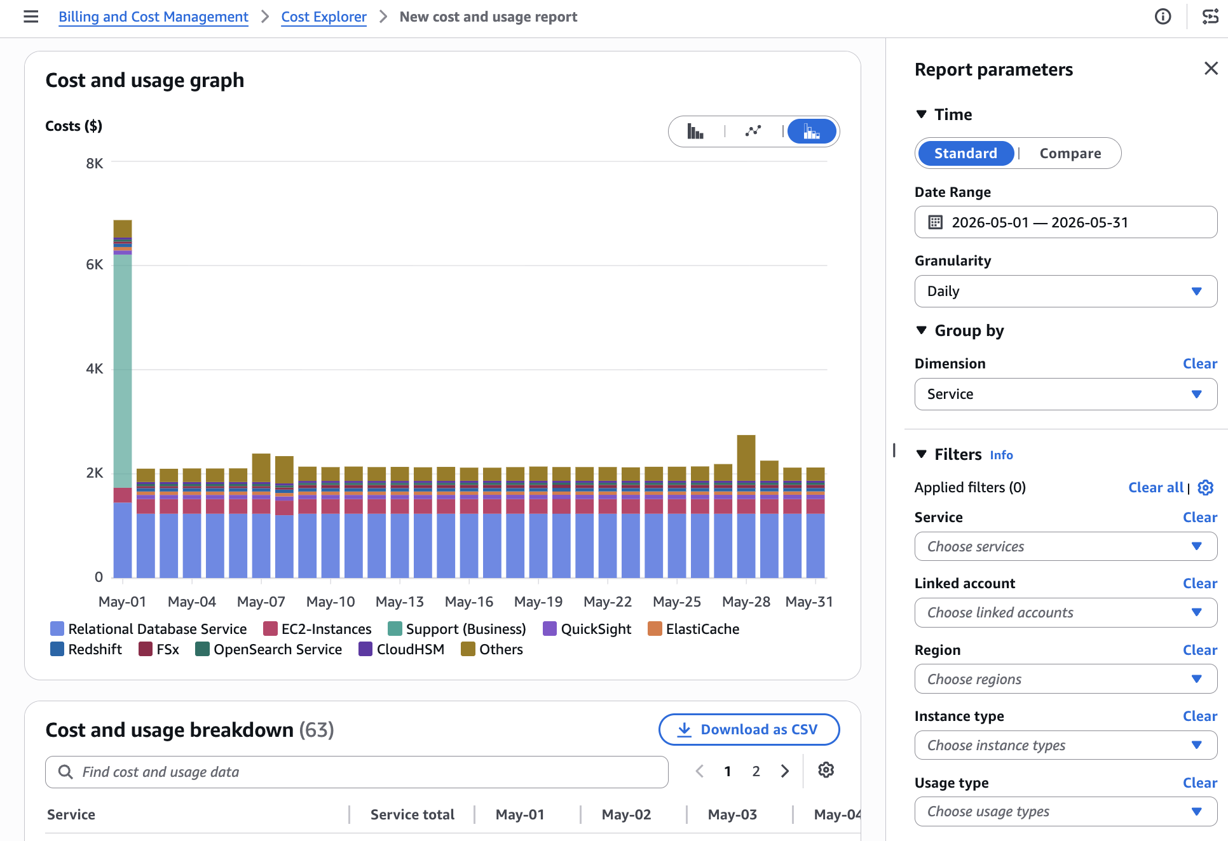The height and width of the screenshot is (841, 1228).
Task: Select Standard time mode
Action: coord(965,153)
